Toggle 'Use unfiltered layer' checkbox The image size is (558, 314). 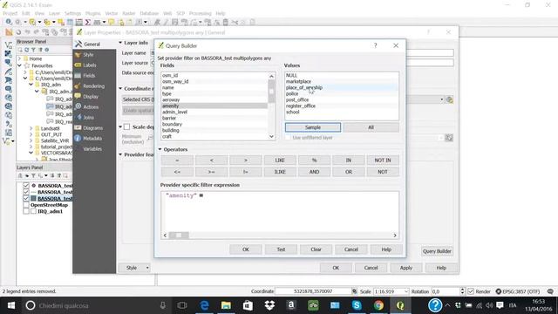[289, 138]
